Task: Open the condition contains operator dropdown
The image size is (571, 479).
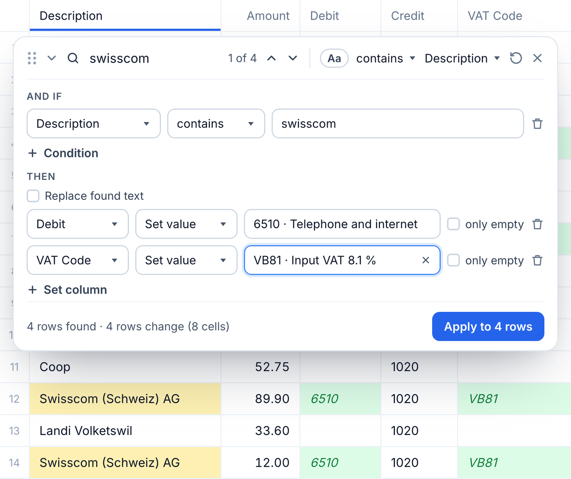Action: coord(216,124)
